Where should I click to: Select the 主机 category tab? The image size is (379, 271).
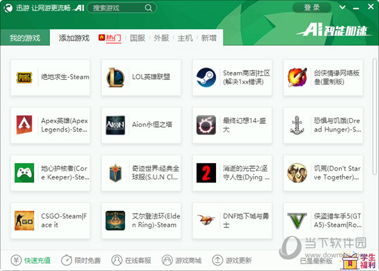(185, 38)
